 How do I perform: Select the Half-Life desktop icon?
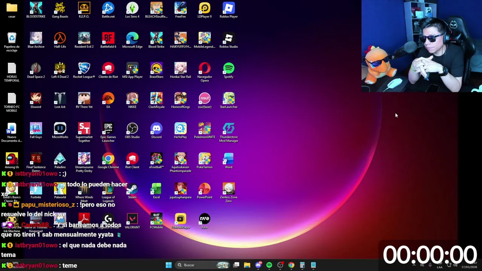[x=60, y=40]
